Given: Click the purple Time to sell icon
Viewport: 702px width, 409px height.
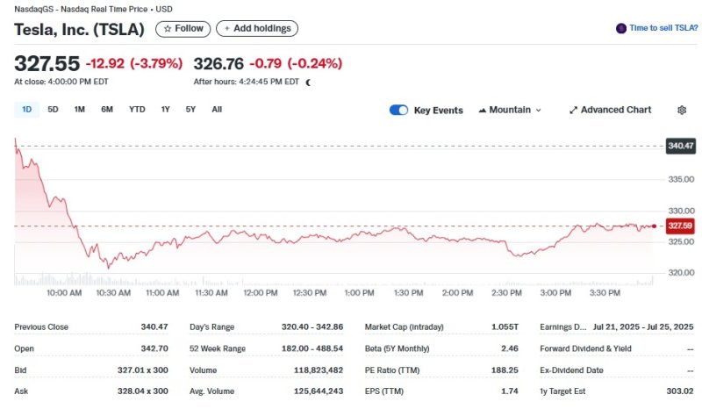Looking at the screenshot, I should pyautogui.click(x=621, y=28).
